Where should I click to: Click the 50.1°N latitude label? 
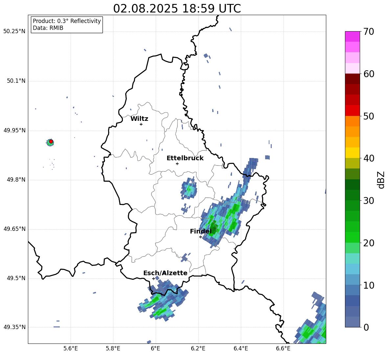16,81
